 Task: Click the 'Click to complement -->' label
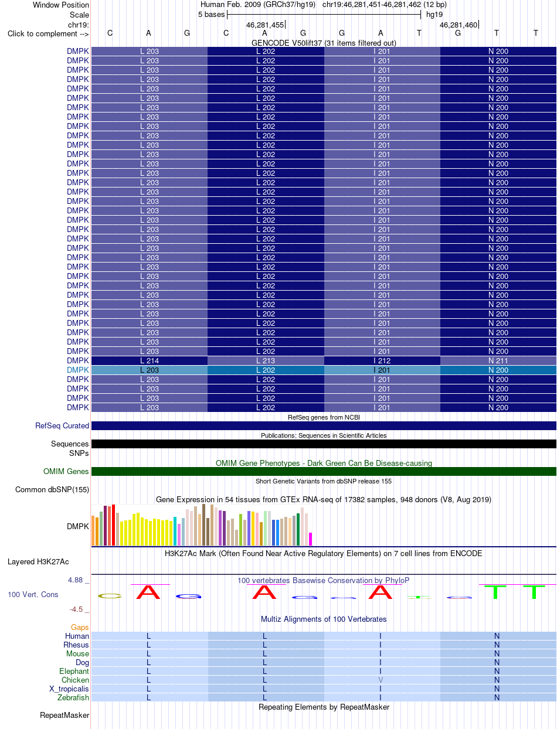[x=48, y=33]
